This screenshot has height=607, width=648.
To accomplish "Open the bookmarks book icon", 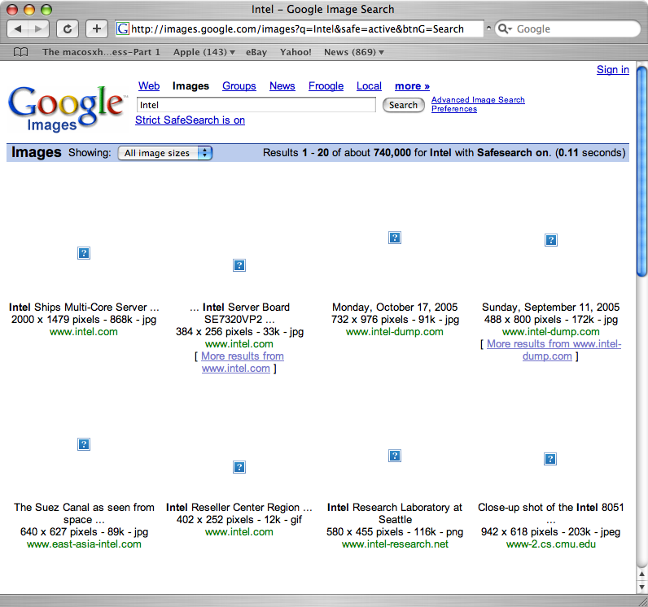I will coord(20,52).
